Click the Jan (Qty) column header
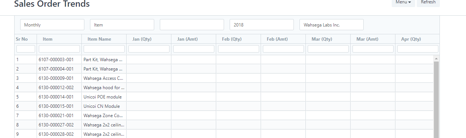The width and height of the screenshot is (466, 138). tap(142, 39)
